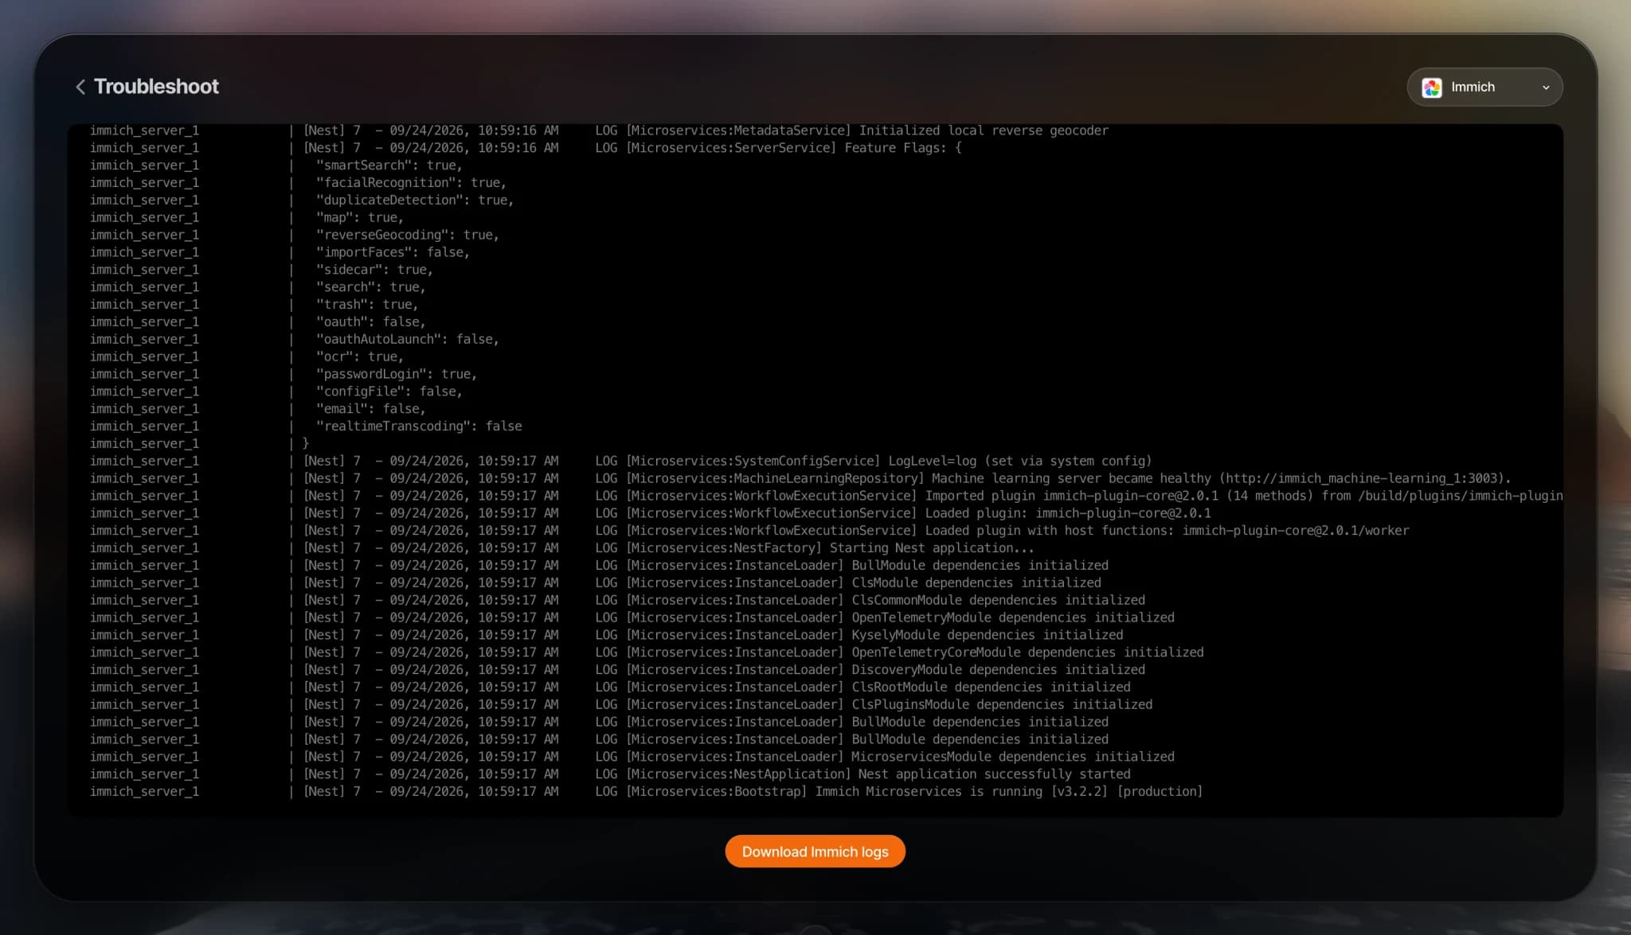The height and width of the screenshot is (935, 1631).
Task: Click "Loaded plugin: immich-plugin-core@2.0.1" line
Action: (x=651, y=513)
